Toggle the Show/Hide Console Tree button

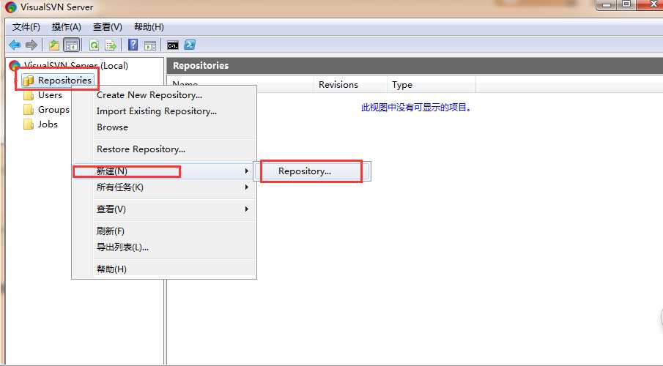[72, 45]
